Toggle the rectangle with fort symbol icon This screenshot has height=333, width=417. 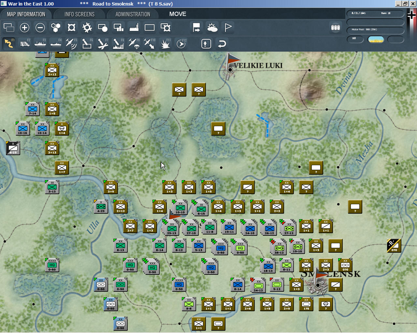point(165,28)
